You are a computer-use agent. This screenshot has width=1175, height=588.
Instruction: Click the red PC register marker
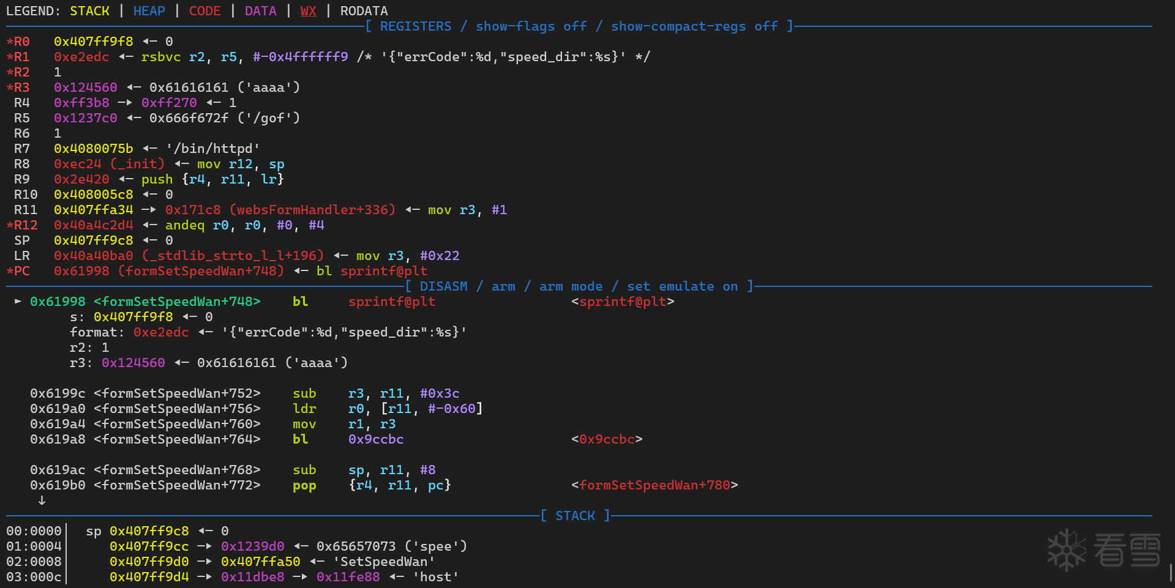click(x=19, y=270)
